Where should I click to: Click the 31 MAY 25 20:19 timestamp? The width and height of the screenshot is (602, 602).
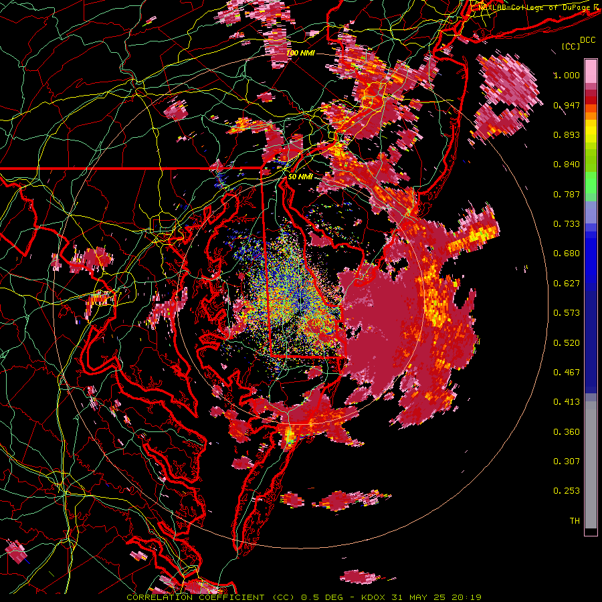[436, 597]
